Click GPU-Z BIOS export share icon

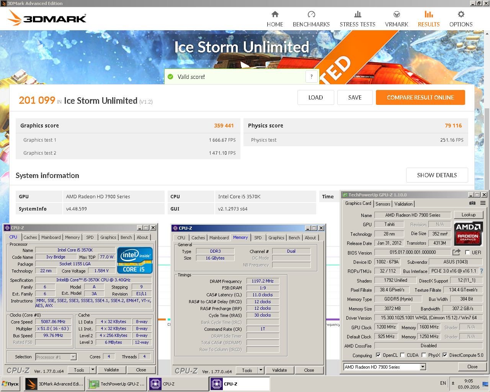click(456, 252)
